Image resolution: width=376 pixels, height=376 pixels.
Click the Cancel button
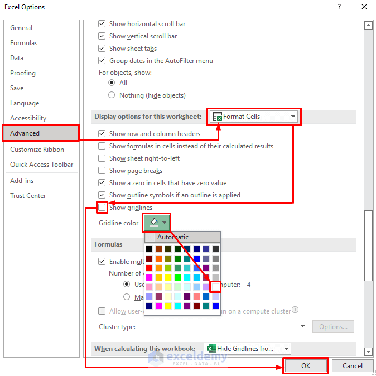click(352, 365)
